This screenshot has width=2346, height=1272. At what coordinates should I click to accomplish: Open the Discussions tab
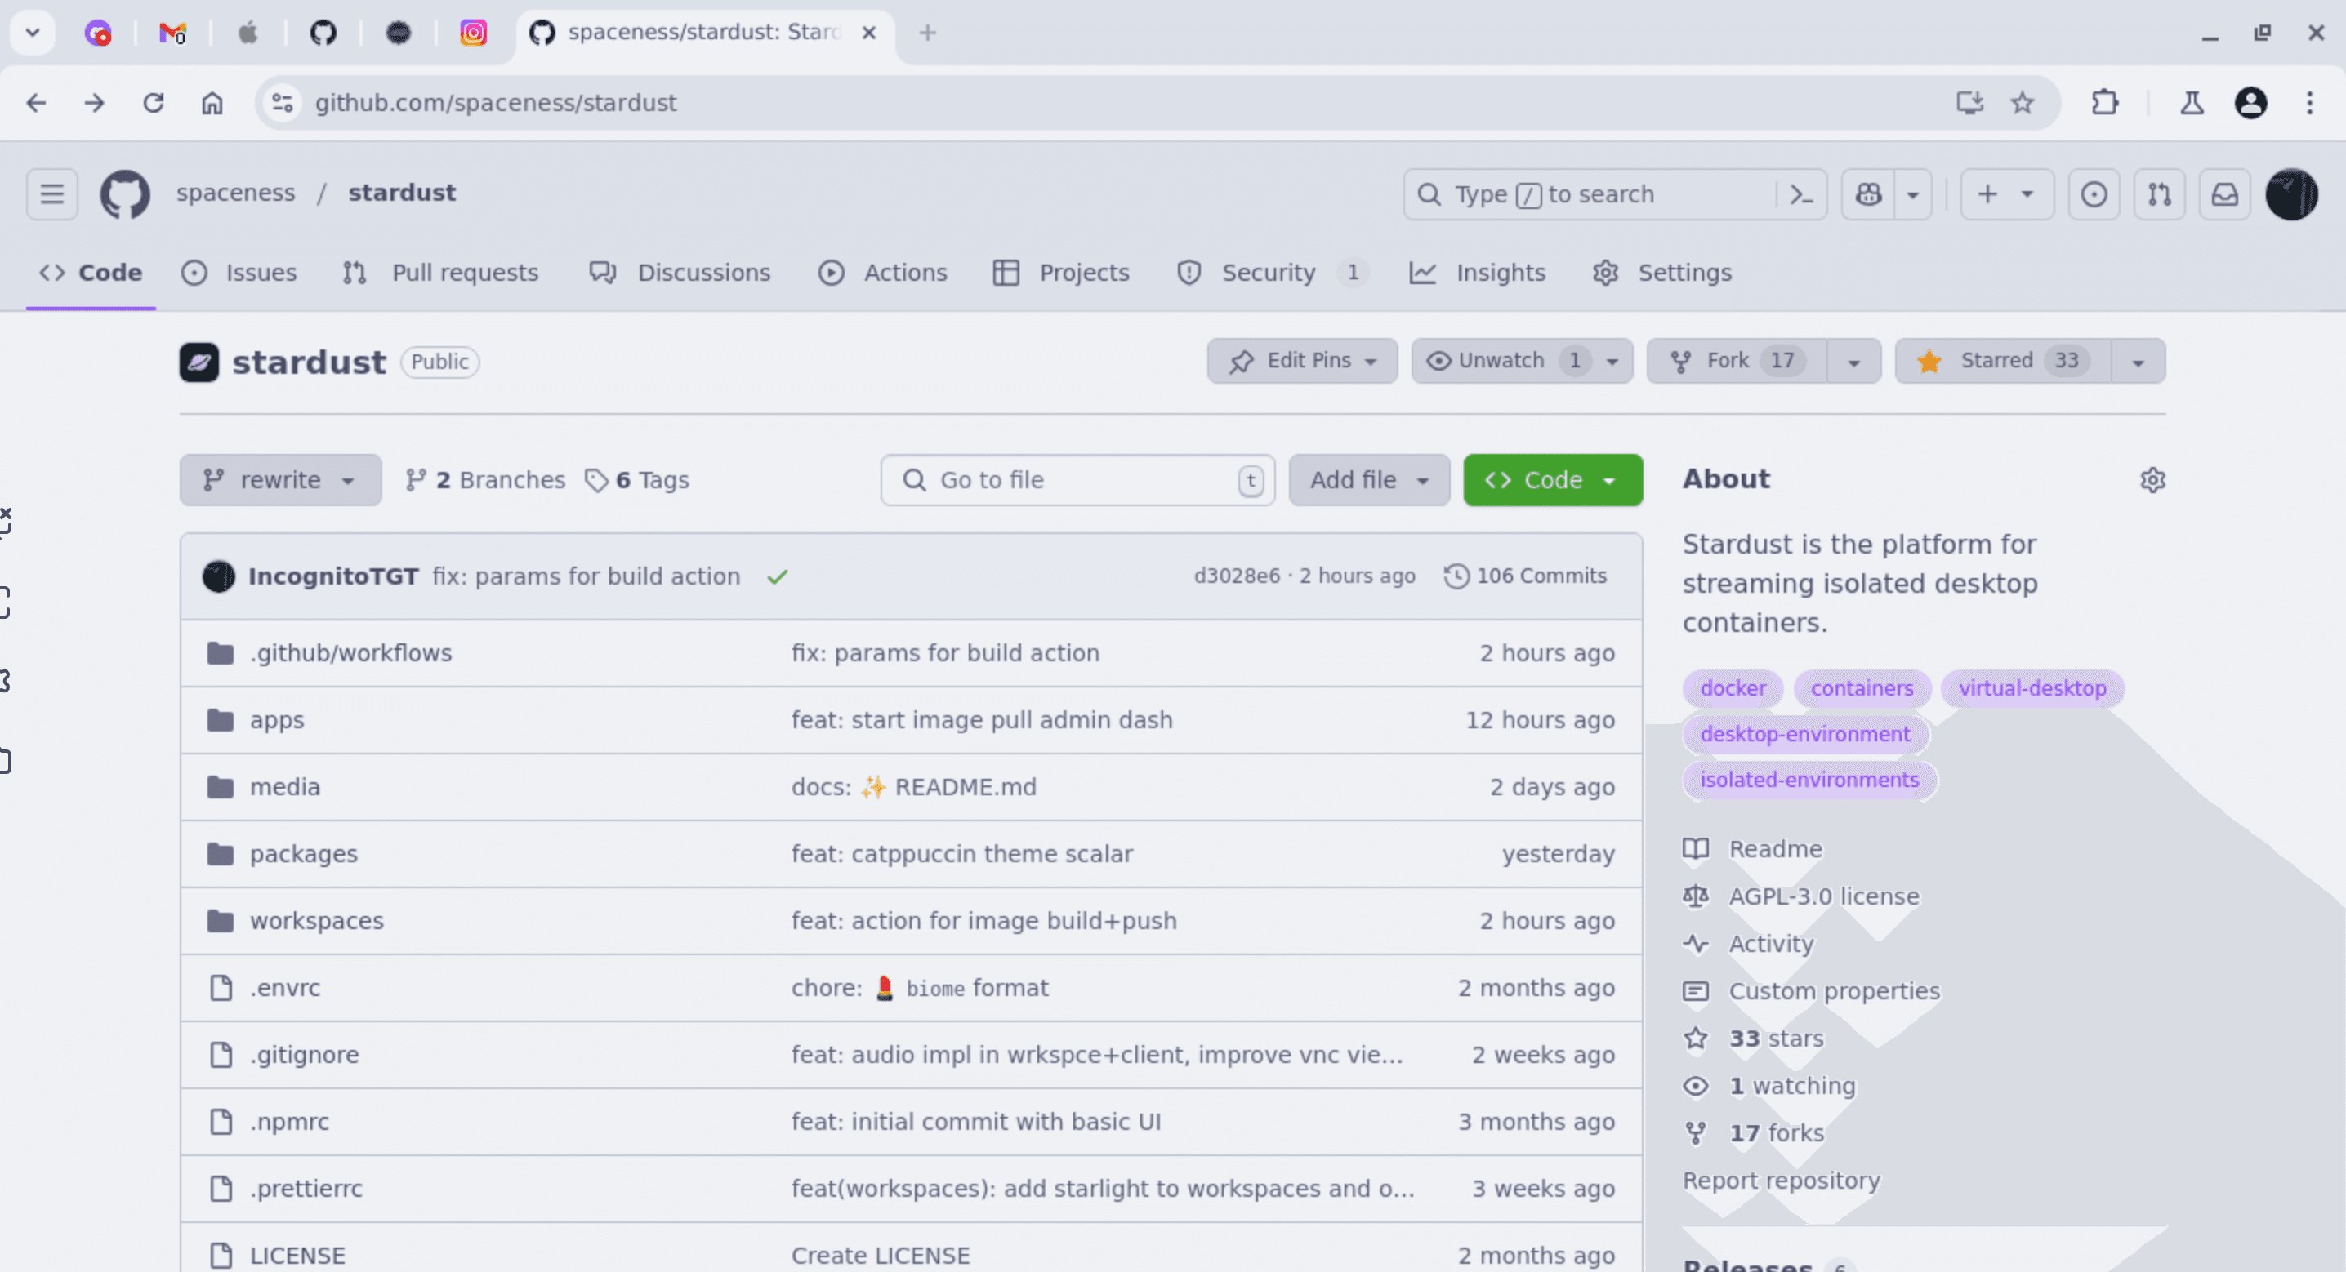click(680, 272)
